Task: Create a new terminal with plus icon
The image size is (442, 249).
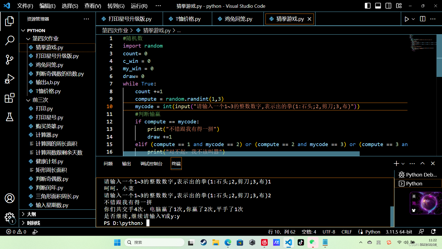Action: point(396,164)
